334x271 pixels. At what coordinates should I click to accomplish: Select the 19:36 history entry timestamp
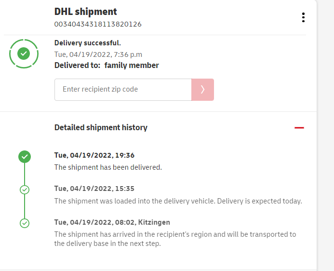[x=94, y=155]
